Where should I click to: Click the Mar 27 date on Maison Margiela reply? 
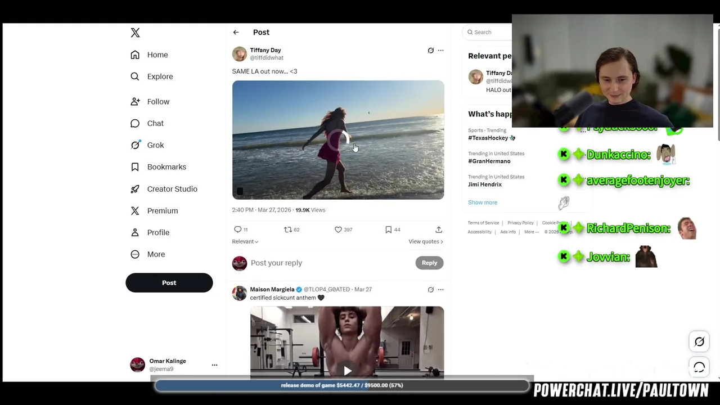point(363,289)
